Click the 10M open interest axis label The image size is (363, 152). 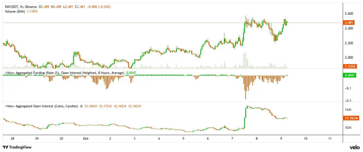(x=348, y=128)
